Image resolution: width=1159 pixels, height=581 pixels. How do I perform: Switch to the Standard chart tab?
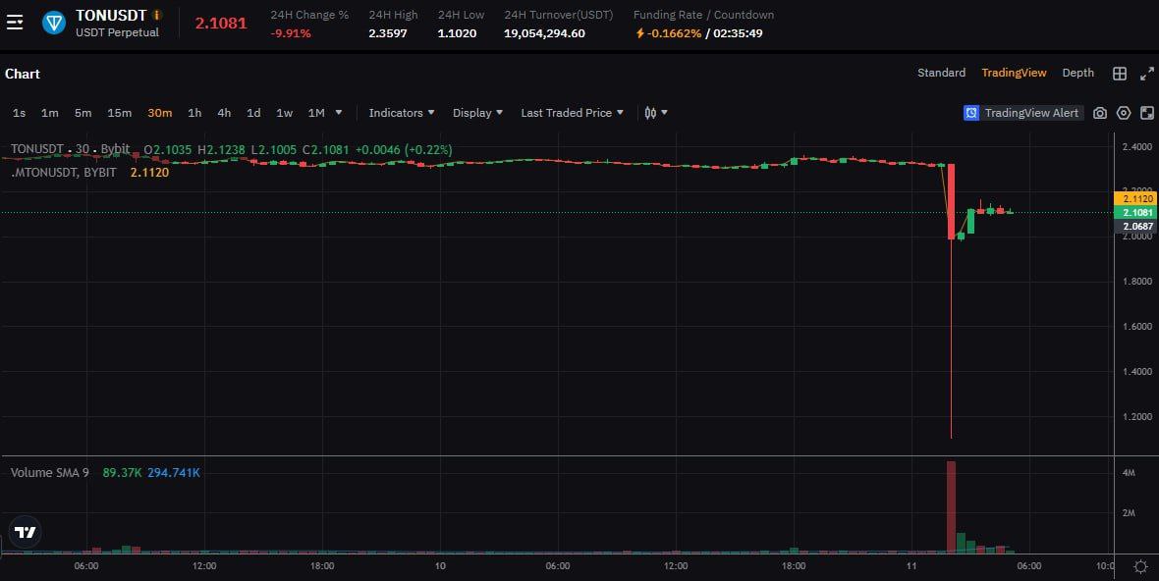pos(941,73)
